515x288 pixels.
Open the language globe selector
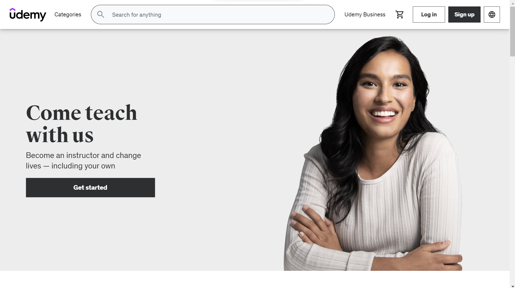tap(492, 15)
